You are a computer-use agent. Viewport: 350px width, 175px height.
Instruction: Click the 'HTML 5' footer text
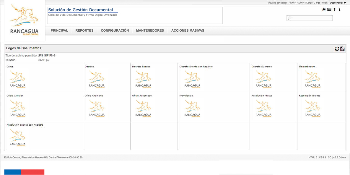[313, 158]
